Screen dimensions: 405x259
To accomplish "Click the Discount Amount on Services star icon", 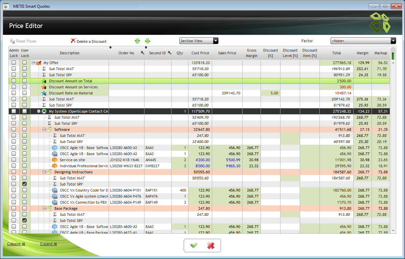I will (44, 87).
